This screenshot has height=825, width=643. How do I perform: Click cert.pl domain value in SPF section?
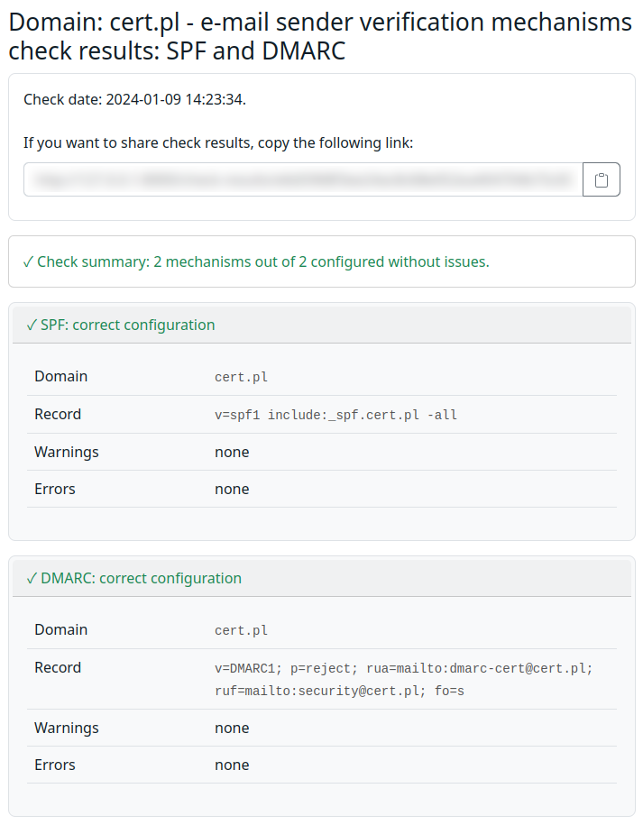click(241, 377)
